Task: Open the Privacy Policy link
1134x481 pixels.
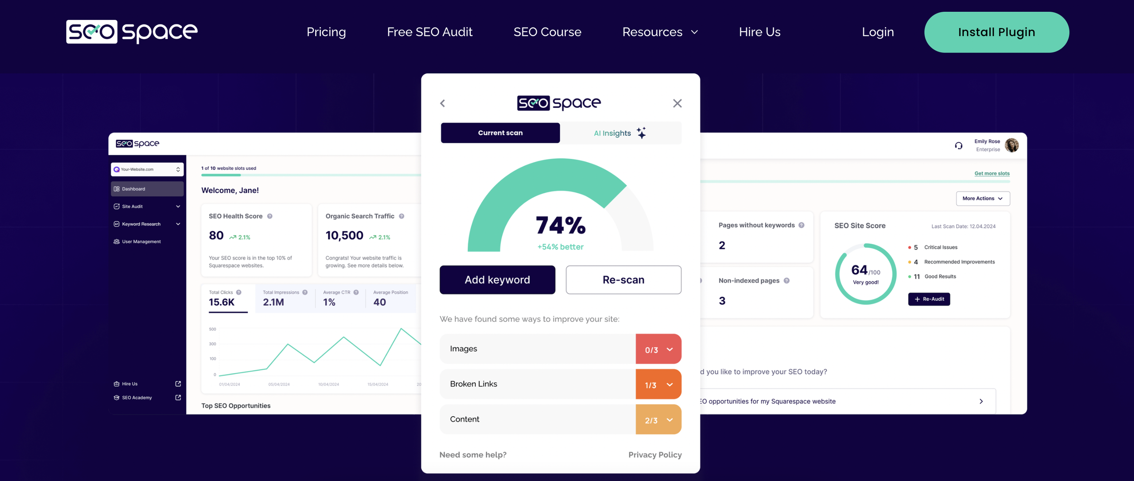Action: pos(655,455)
